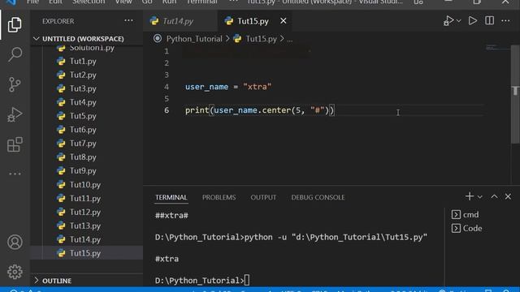Viewport: 520px width, 292px height.
Task: Maximize the panel with the up chevron
Action: pos(494,196)
